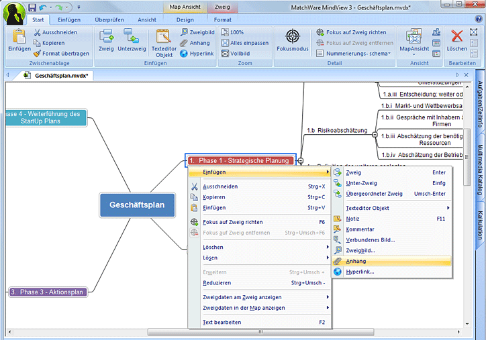Choose Fokus auf Zweig richten F6
Image resolution: width=486 pixels, height=340 pixels.
(x=260, y=222)
